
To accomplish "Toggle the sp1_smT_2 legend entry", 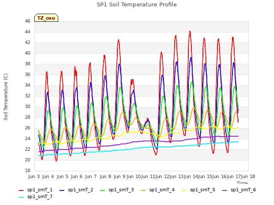I will coord(76,190).
